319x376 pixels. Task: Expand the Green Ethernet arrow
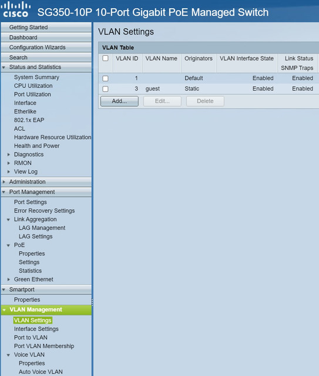click(9, 280)
